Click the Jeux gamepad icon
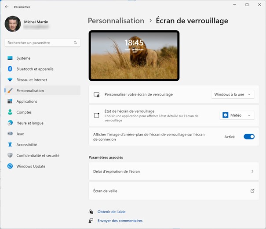This screenshot has width=266, height=229. coord(10,133)
